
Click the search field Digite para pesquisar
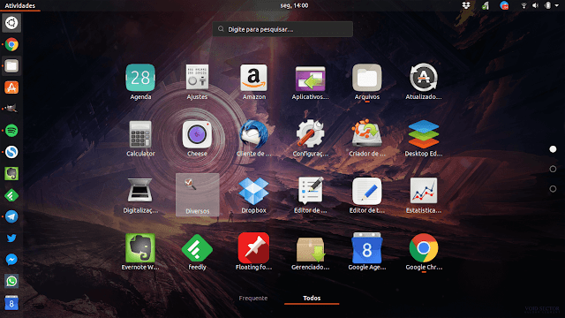click(x=282, y=29)
